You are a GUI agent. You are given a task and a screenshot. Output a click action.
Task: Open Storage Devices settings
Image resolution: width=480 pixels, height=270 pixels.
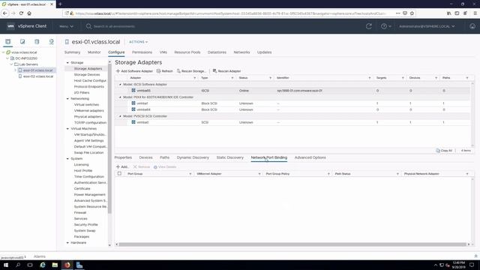point(87,75)
